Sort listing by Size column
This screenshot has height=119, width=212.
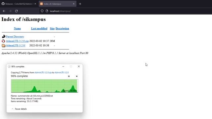point(52,28)
